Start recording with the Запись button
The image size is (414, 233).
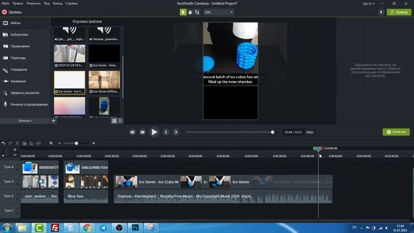click(x=12, y=12)
